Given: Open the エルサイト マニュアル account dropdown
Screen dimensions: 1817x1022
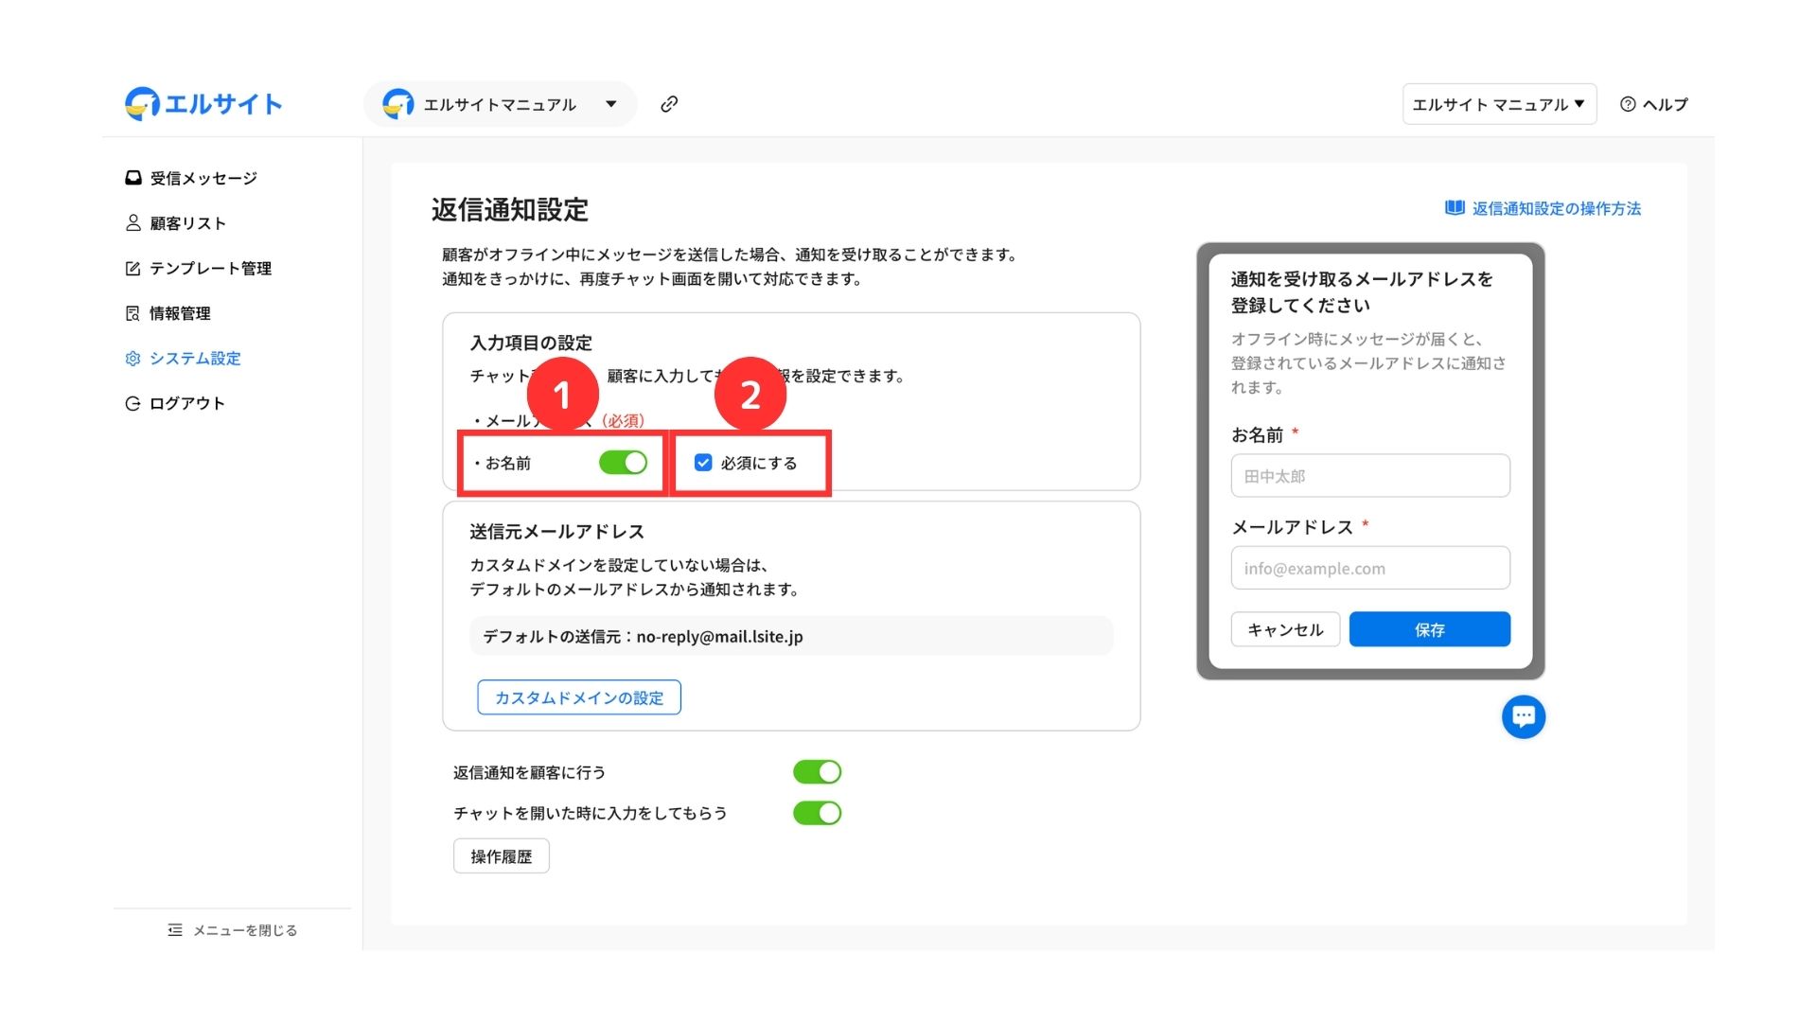Looking at the screenshot, I should point(1498,104).
